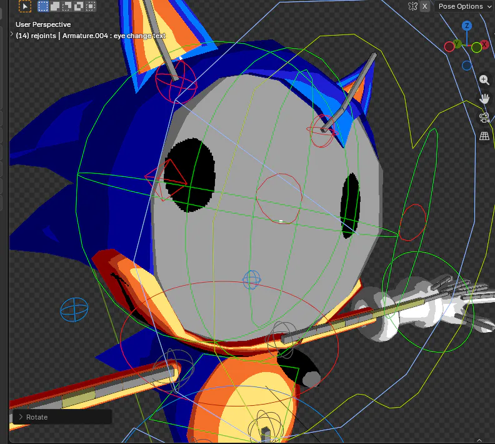The image size is (495, 444).
Task: Select the blue sphere bone widget left of scarf
Action: [74, 310]
